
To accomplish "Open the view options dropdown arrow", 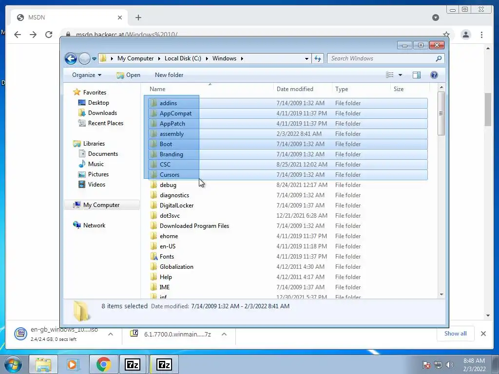I will [401, 75].
